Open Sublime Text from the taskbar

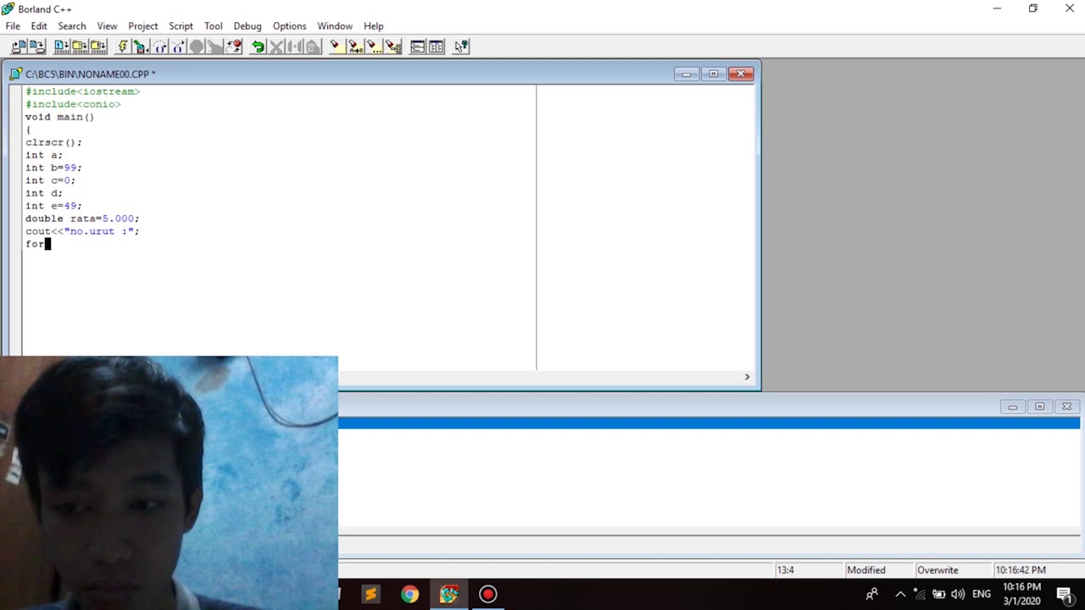coord(370,595)
